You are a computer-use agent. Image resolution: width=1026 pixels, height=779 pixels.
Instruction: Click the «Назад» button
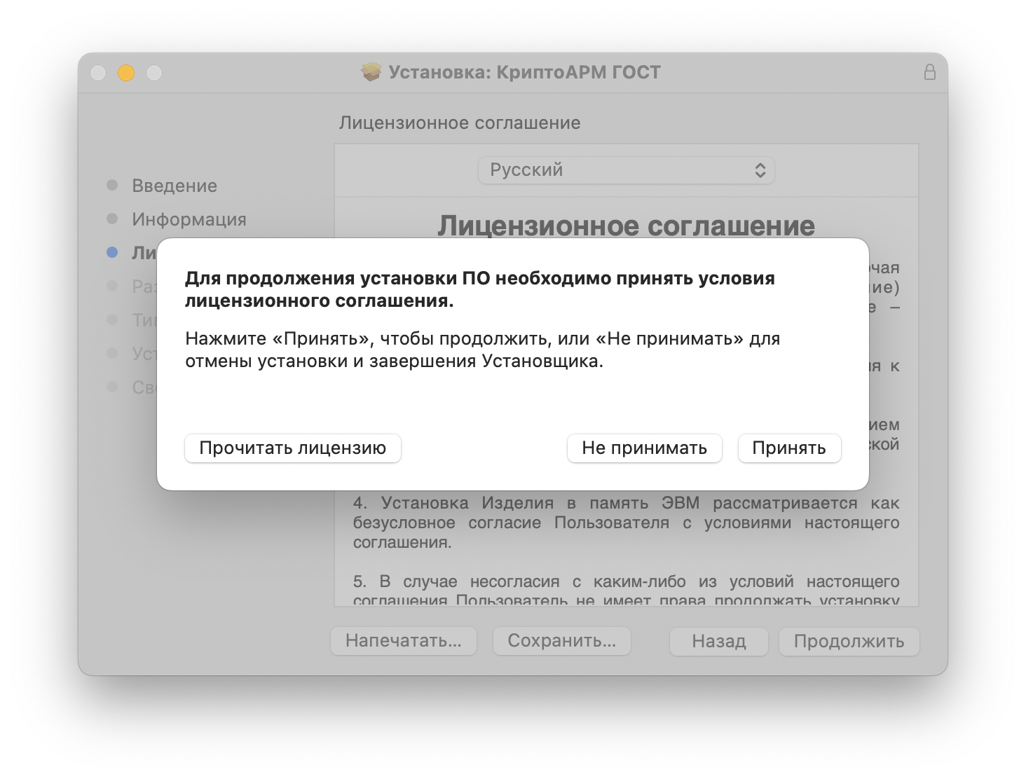pyautogui.click(x=718, y=640)
